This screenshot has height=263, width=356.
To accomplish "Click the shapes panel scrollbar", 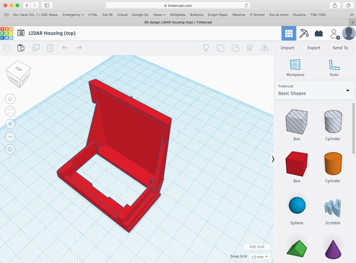I will point(354,128).
